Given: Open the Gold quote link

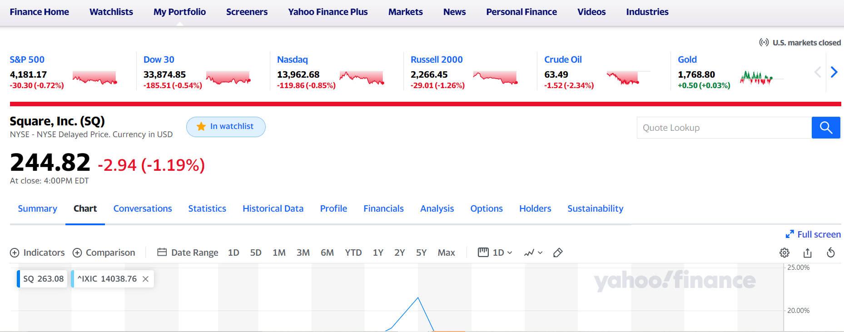Looking at the screenshot, I should pos(687,59).
